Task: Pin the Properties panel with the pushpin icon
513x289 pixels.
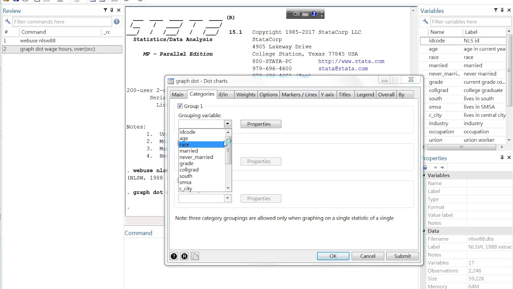Action: (x=502, y=158)
